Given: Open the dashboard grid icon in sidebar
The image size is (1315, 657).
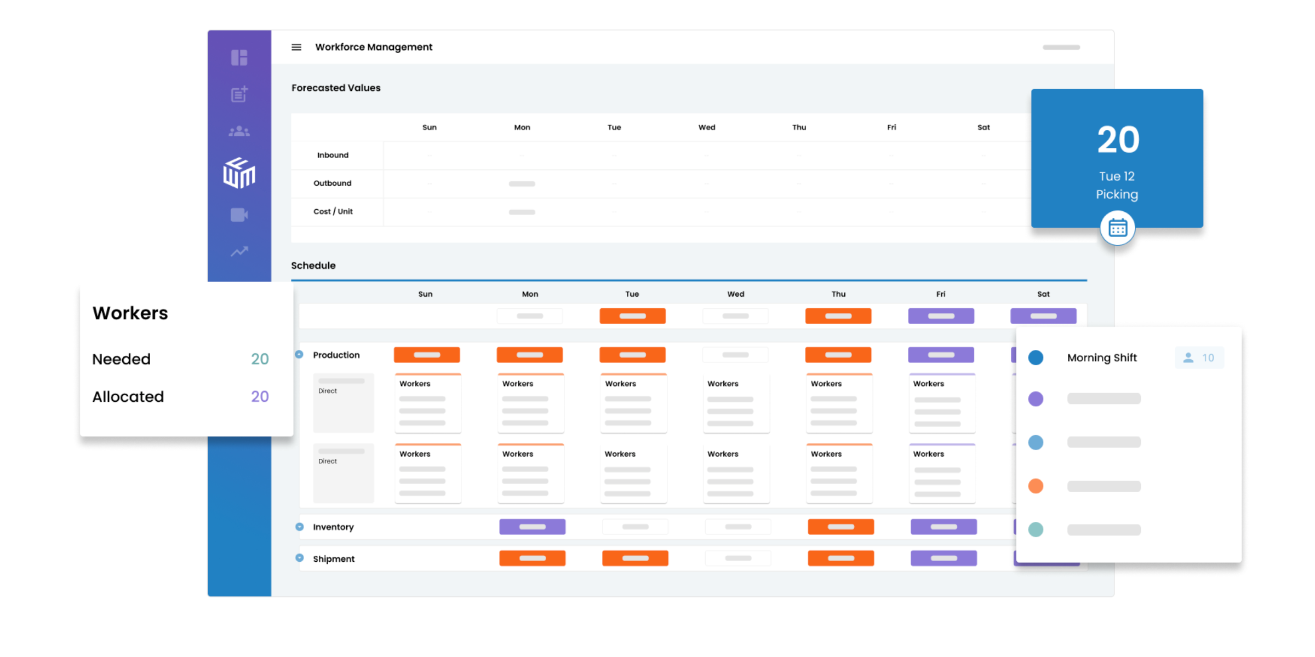Looking at the screenshot, I should (x=239, y=57).
